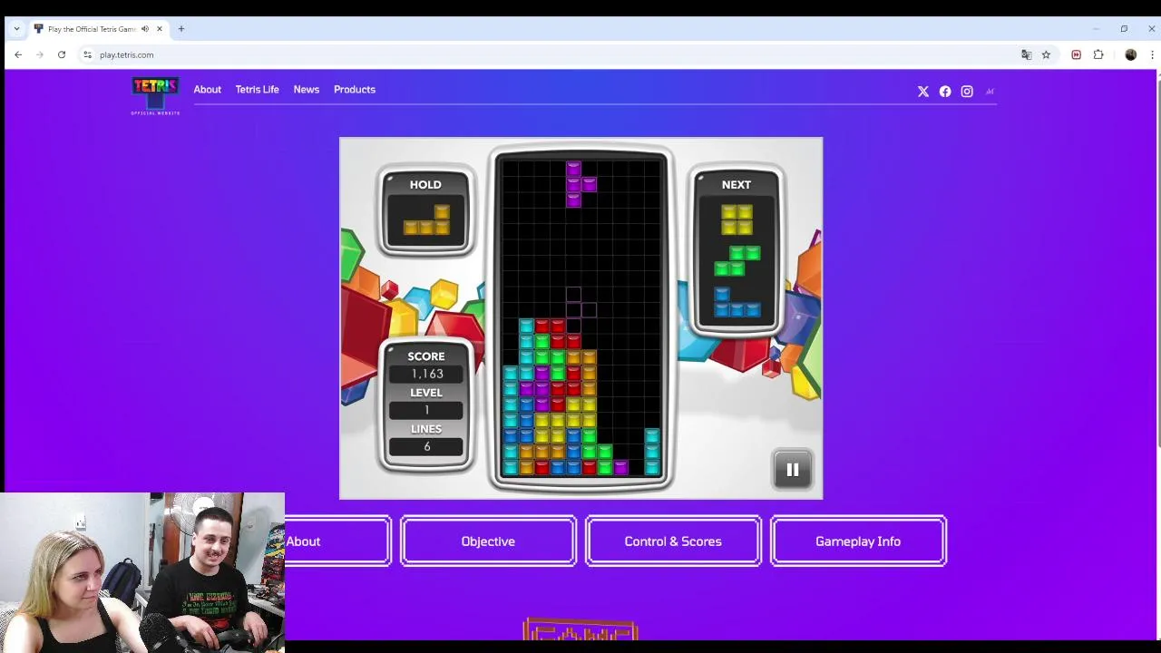Open the About menu item

pyautogui.click(x=207, y=90)
